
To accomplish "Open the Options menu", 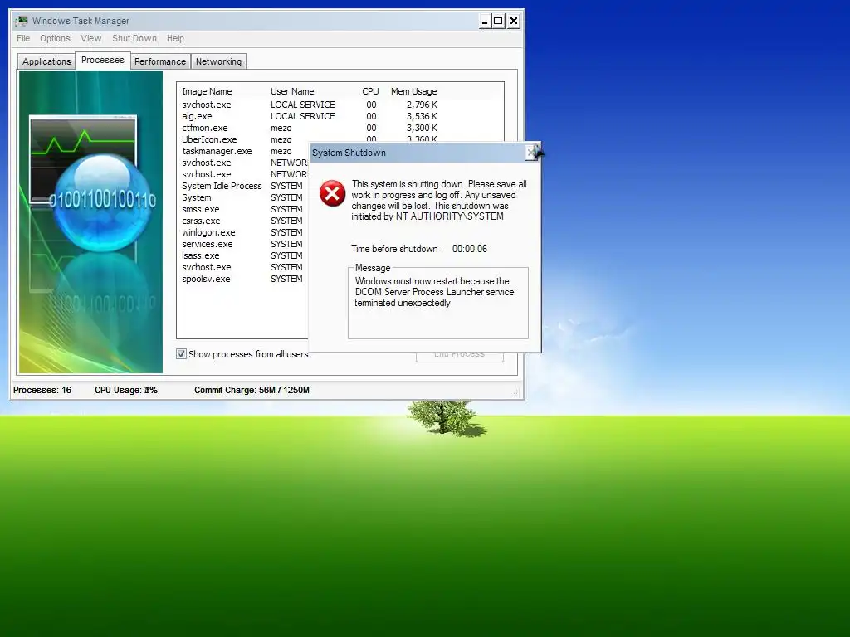I will [x=55, y=38].
